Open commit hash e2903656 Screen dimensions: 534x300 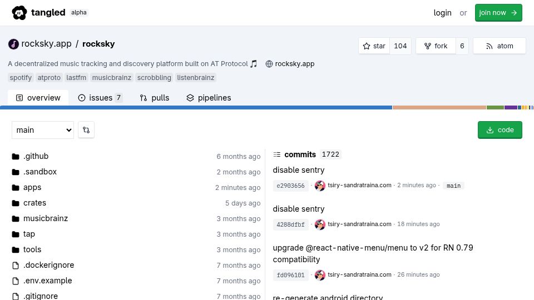290,186
